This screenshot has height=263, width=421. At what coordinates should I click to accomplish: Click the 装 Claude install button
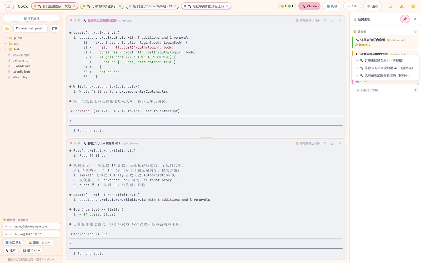tap(31, 250)
